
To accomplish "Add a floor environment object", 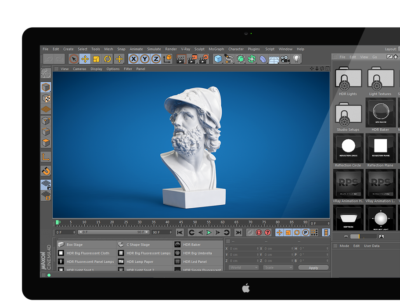I will (x=274, y=59).
